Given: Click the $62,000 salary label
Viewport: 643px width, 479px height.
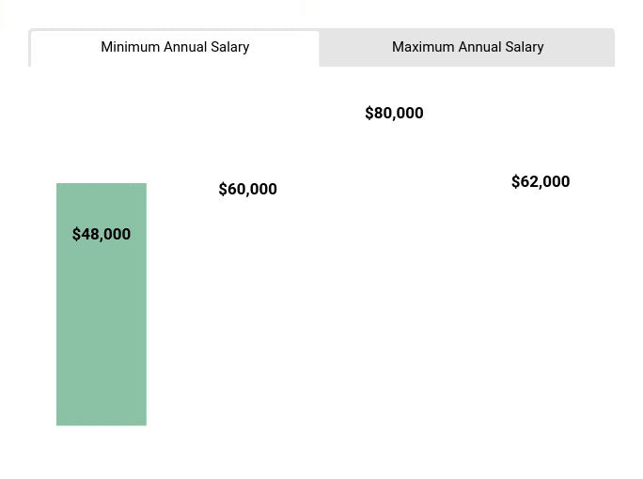Looking at the screenshot, I should click(541, 181).
